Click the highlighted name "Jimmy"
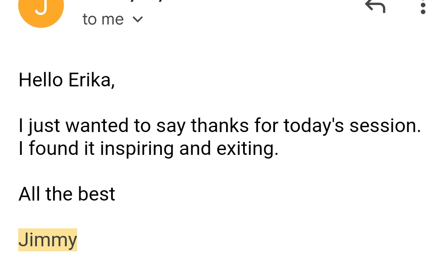The image size is (448, 272). coord(48,240)
